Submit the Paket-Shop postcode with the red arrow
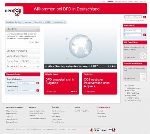 pos(38,90)
